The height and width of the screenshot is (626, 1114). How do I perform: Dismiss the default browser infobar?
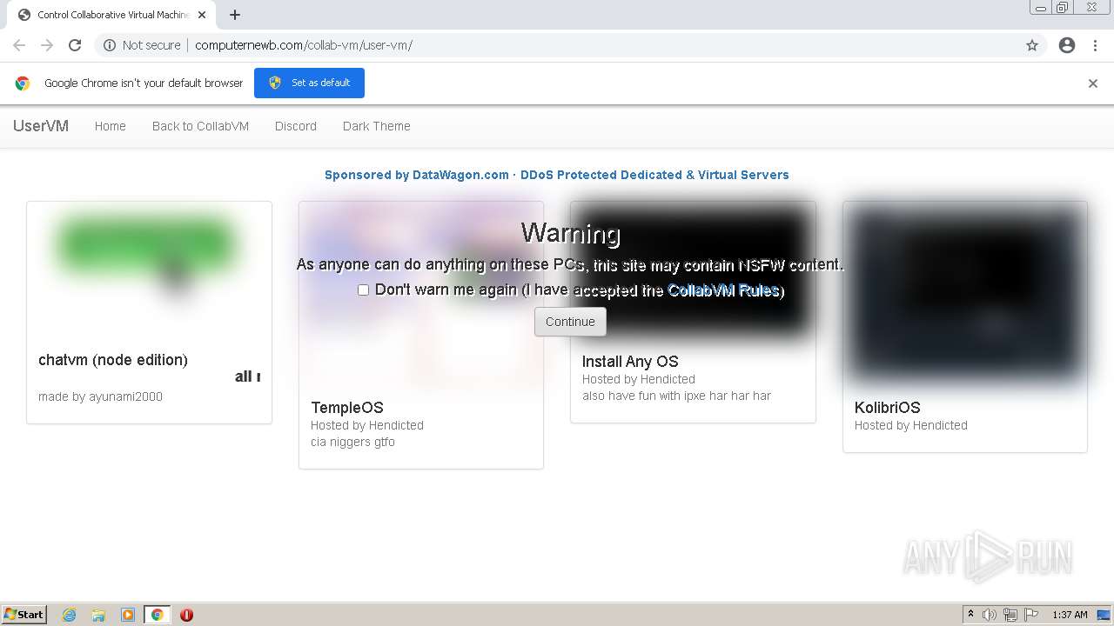pyautogui.click(x=1093, y=83)
